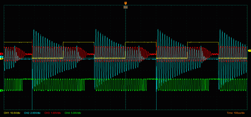
Task: Click the green CH4 pulse train waveform
Action: (x=59, y=85)
